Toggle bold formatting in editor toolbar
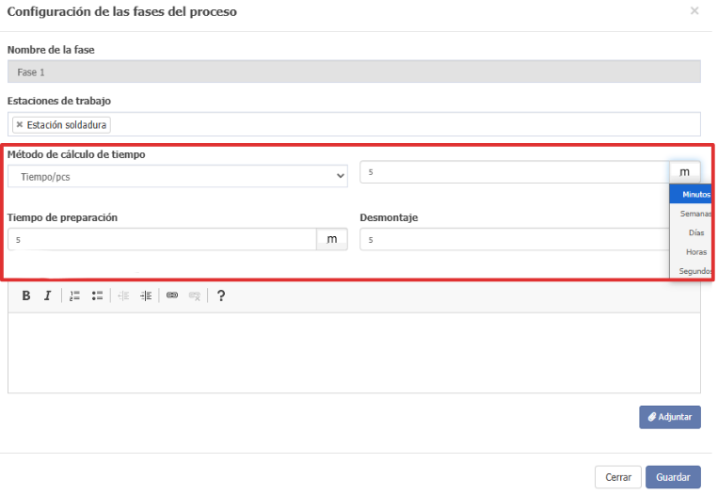 [26, 295]
